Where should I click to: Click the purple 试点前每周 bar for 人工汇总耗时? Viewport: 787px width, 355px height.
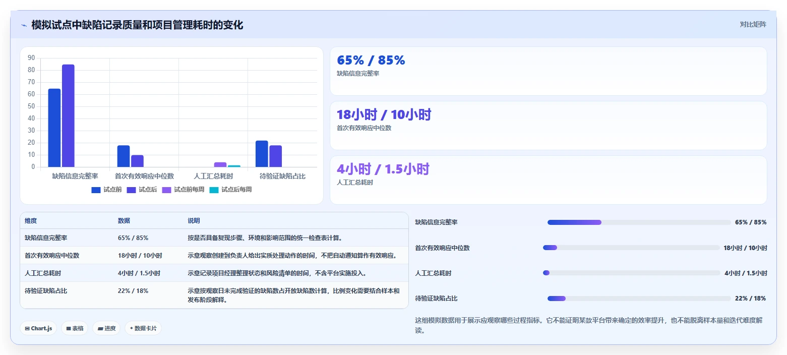coord(220,164)
